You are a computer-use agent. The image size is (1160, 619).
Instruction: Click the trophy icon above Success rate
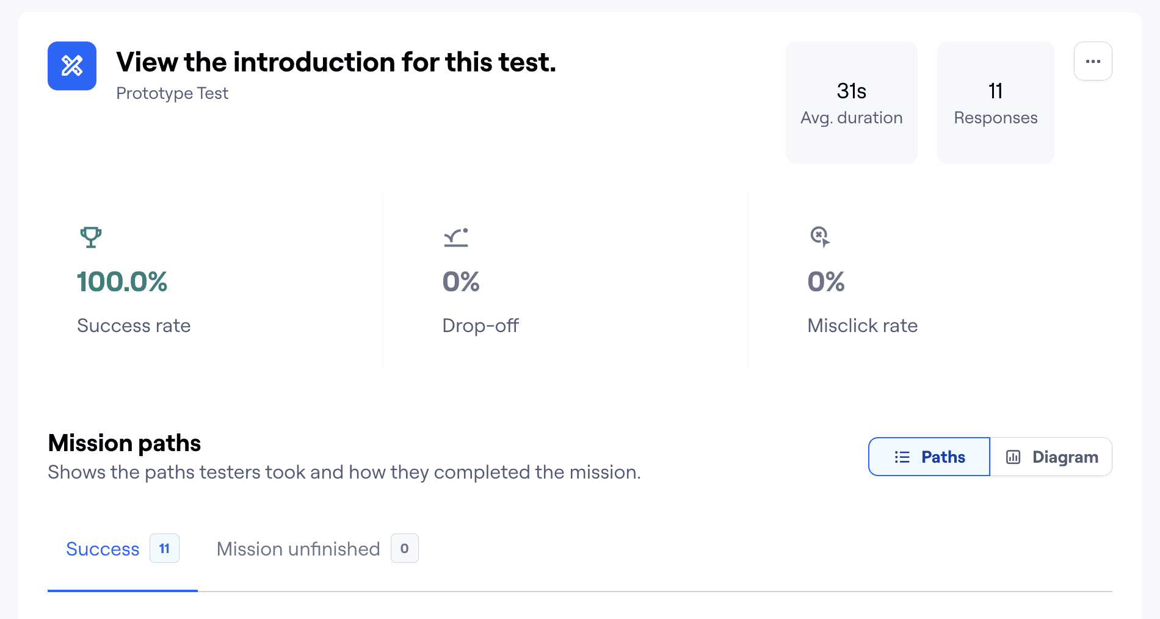click(90, 237)
